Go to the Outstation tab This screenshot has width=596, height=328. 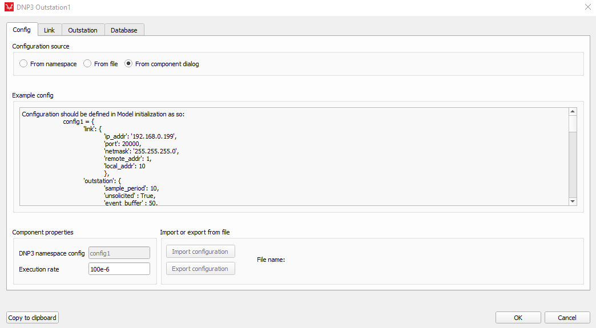click(x=83, y=30)
